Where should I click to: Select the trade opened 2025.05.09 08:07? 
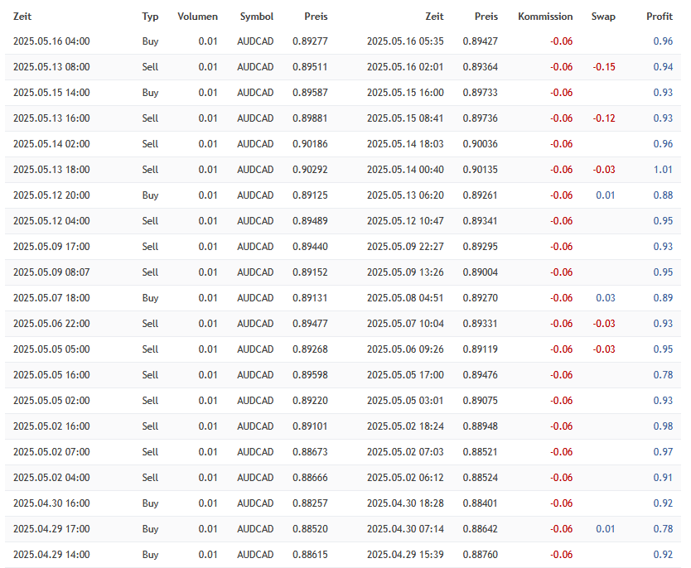tap(343, 272)
